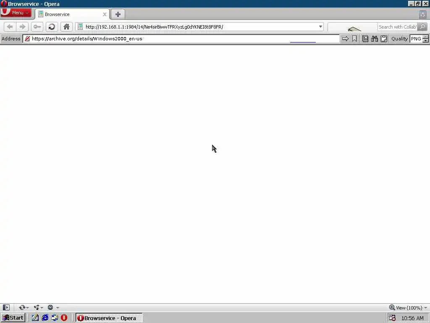
Task: Open a new tab with plus button
Action: (118, 14)
